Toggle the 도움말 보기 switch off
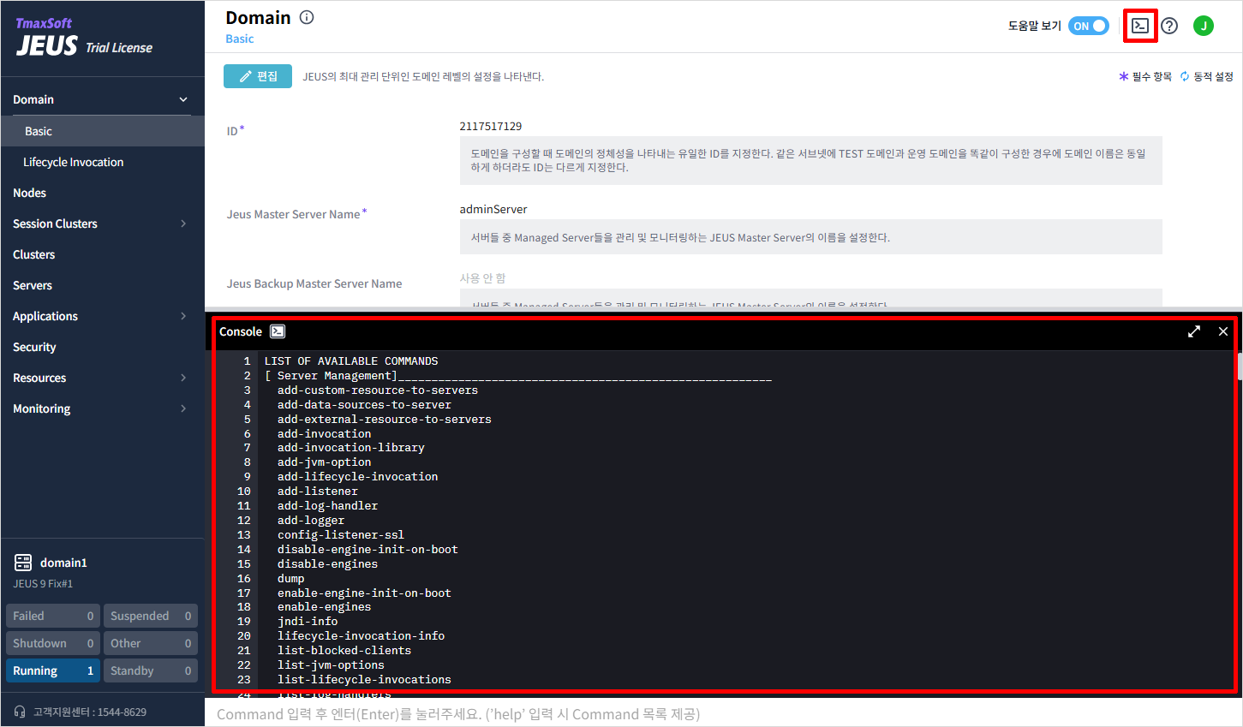The height and width of the screenshot is (727, 1243). coord(1089,26)
